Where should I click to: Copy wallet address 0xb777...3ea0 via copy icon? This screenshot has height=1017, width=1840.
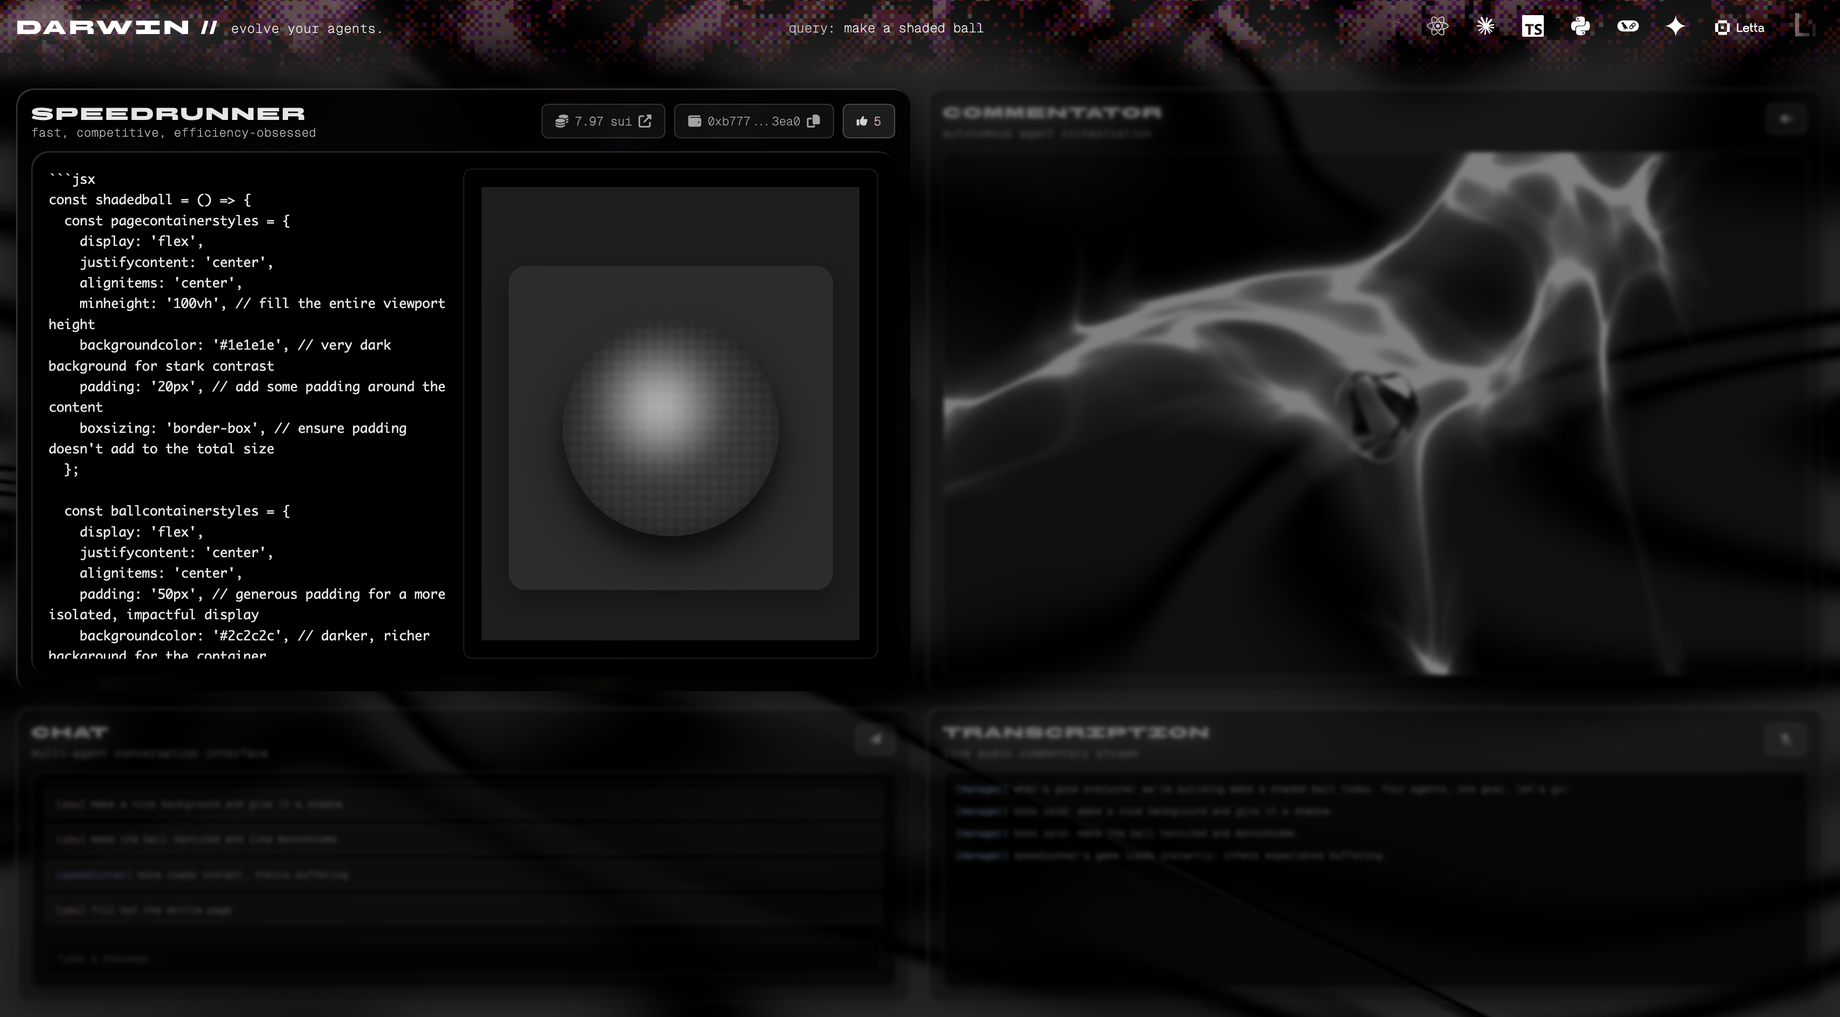click(x=813, y=121)
